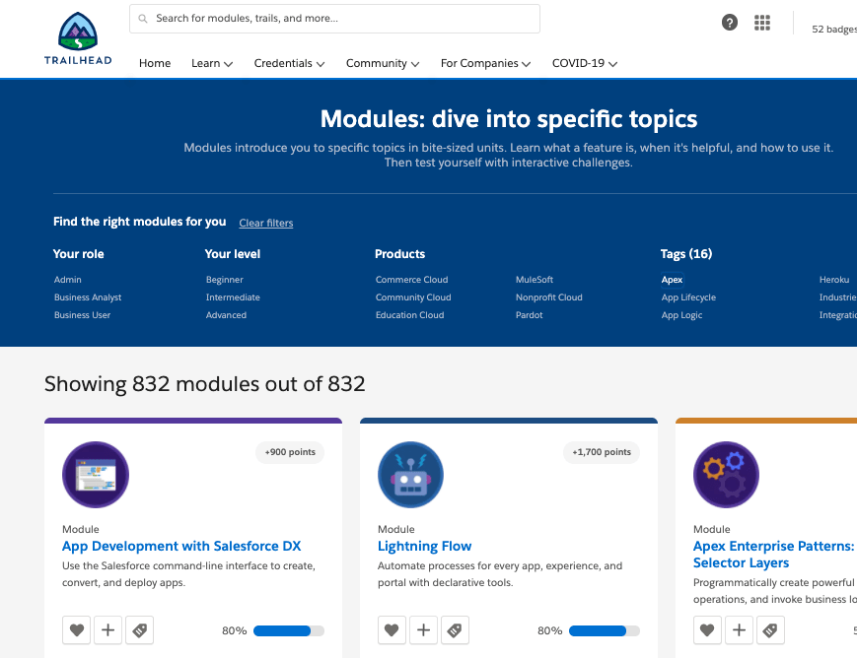Expand the Credentials dropdown menu

(289, 63)
